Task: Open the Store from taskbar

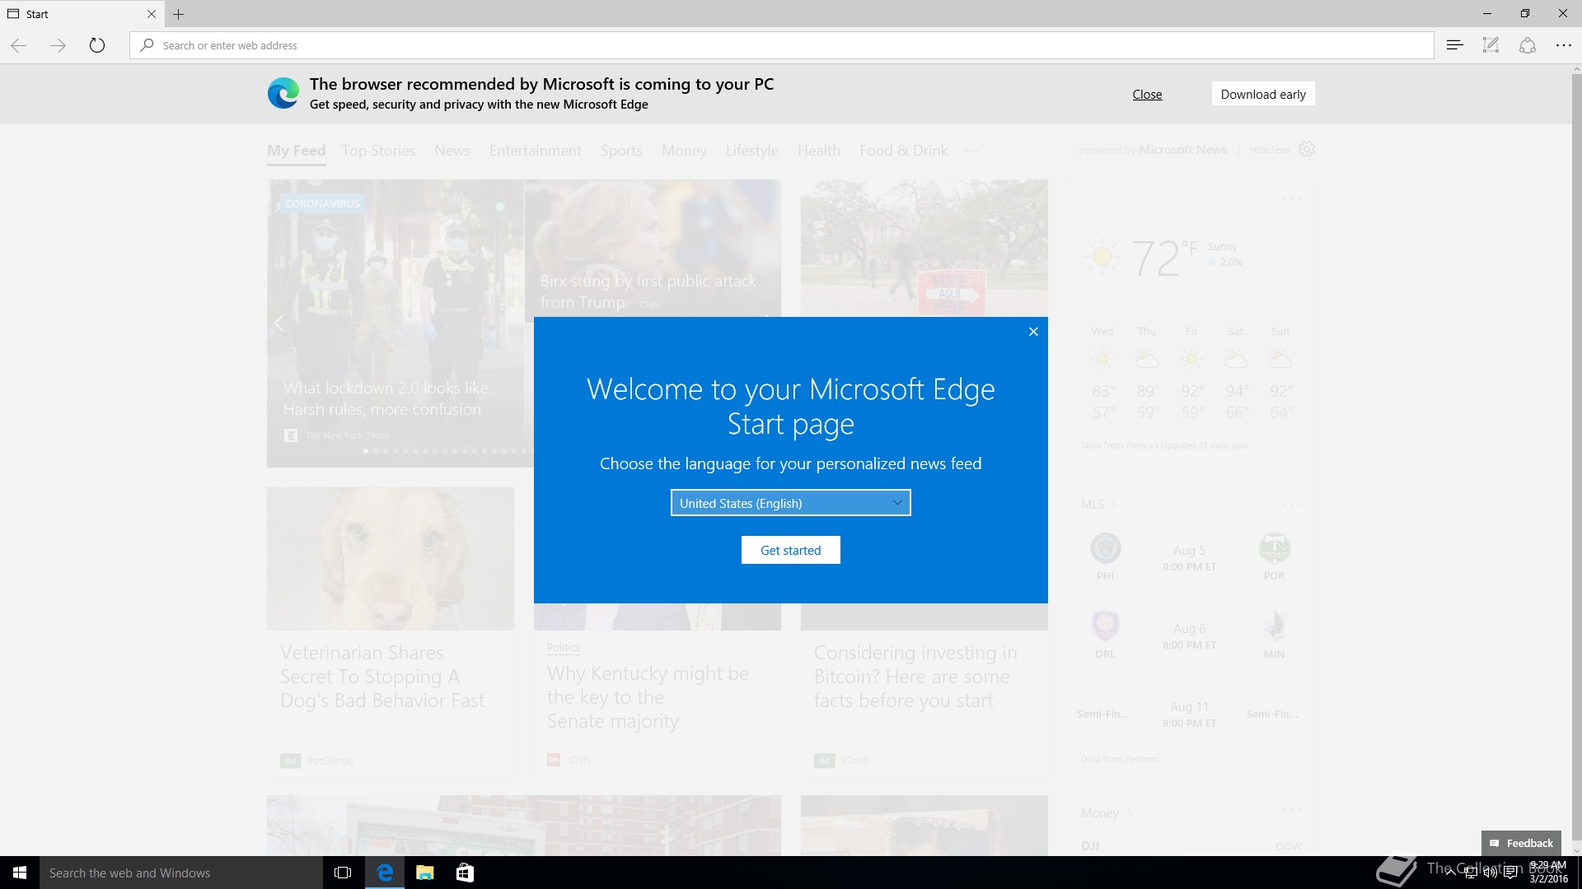Action: click(x=465, y=873)
